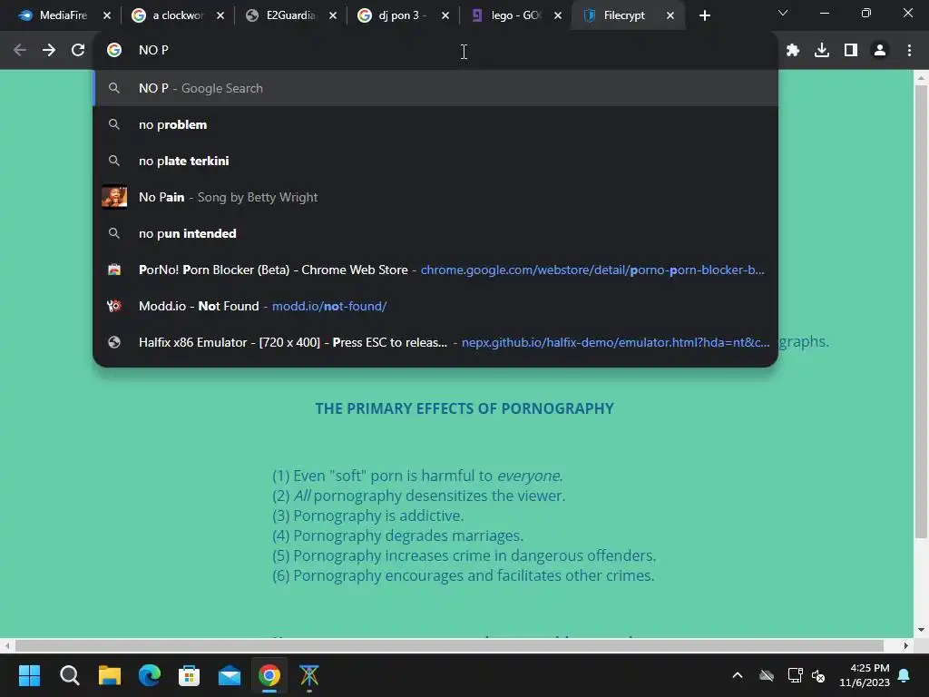This screenshot has width=929, height=697.
Task: Click the horizontal scrollbar track
Action: 450,645
